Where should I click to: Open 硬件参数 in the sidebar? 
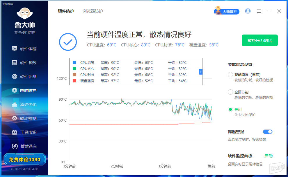pos(24,63)
